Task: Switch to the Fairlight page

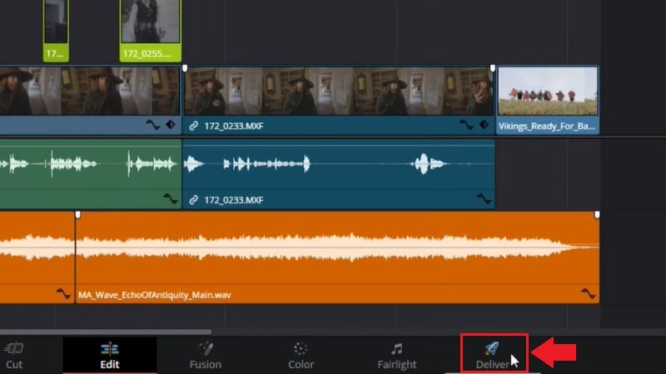Action: point(397,356)
